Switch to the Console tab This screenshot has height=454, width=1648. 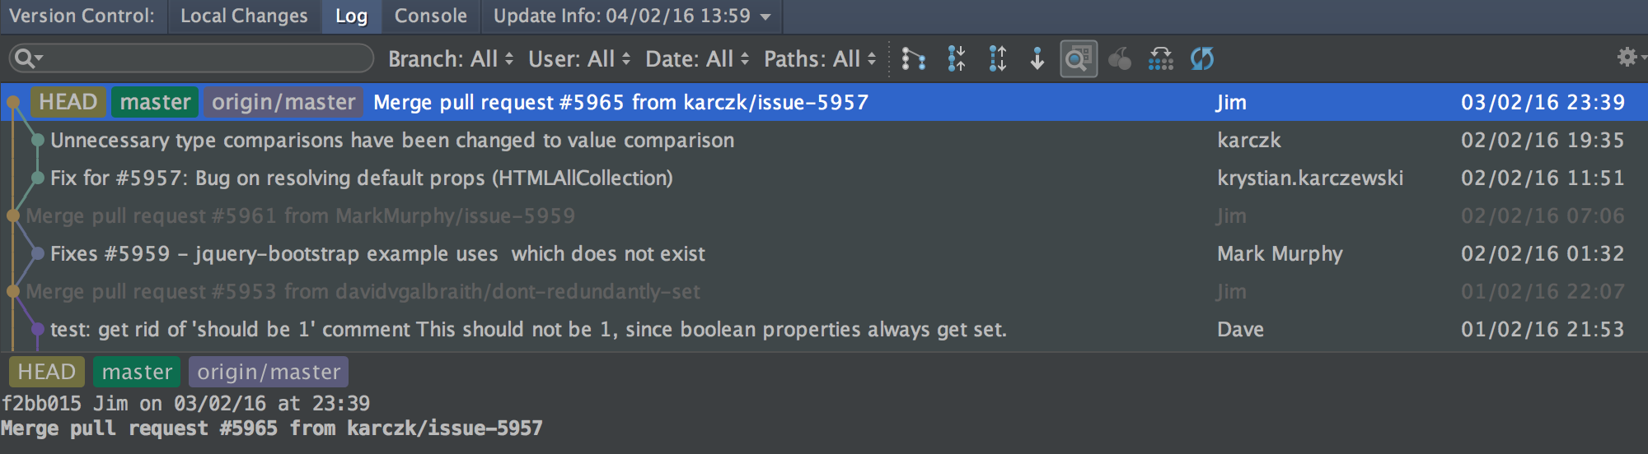(x=430, y=16)
